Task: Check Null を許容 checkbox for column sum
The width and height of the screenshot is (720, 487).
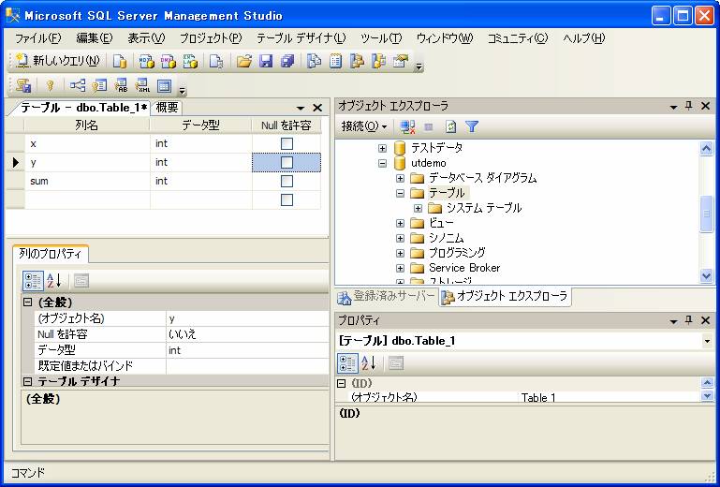Action: point(287,182)
